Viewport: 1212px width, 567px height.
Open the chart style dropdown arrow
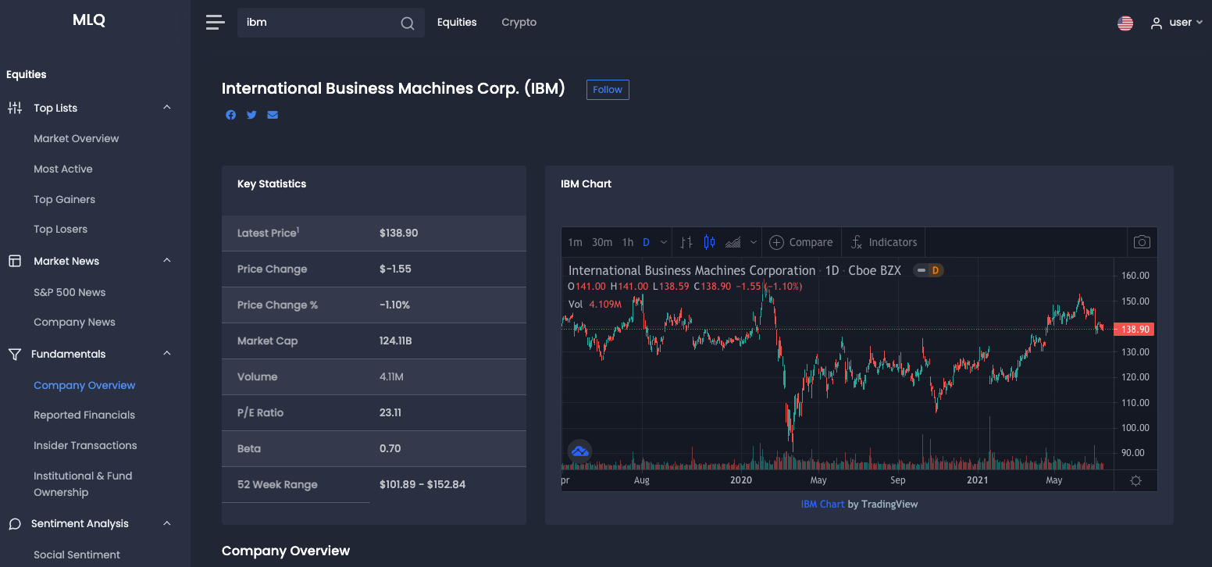pyautogui.click(x=754, y=242)
